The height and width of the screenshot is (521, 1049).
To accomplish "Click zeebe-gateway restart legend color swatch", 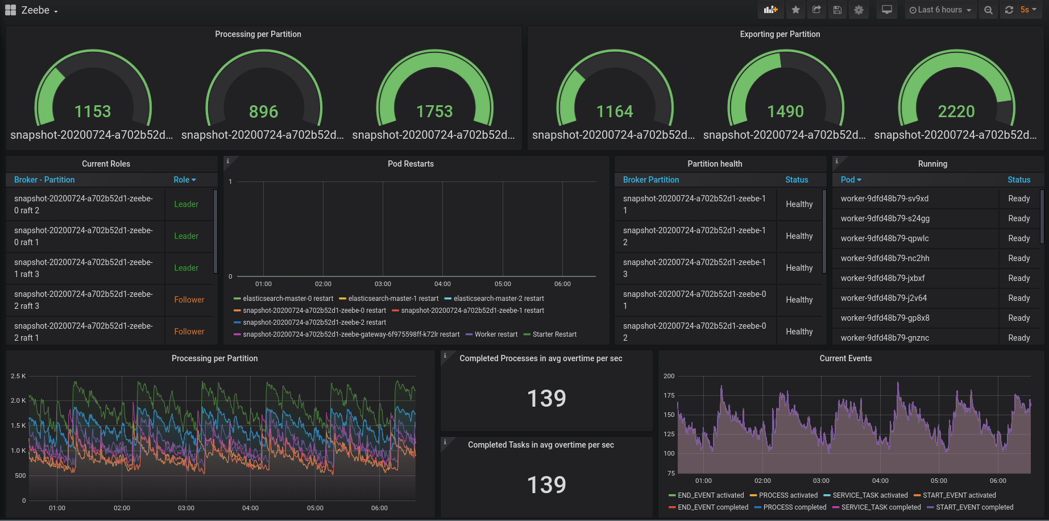I will click(237, 334).
